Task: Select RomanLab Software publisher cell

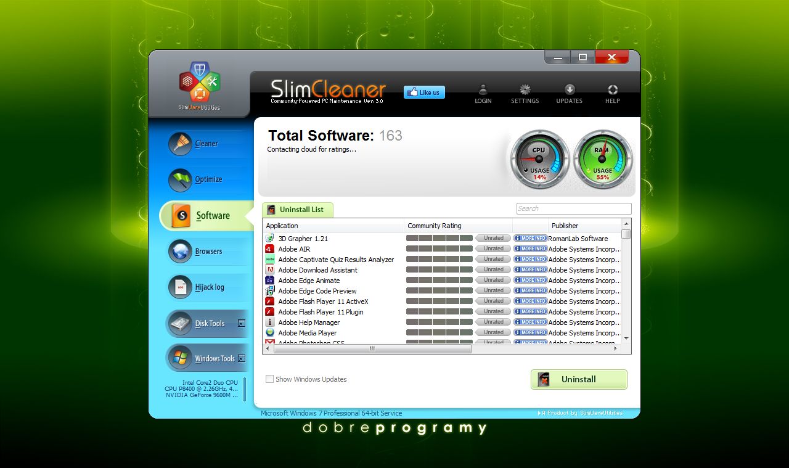Action: [578, 239]
